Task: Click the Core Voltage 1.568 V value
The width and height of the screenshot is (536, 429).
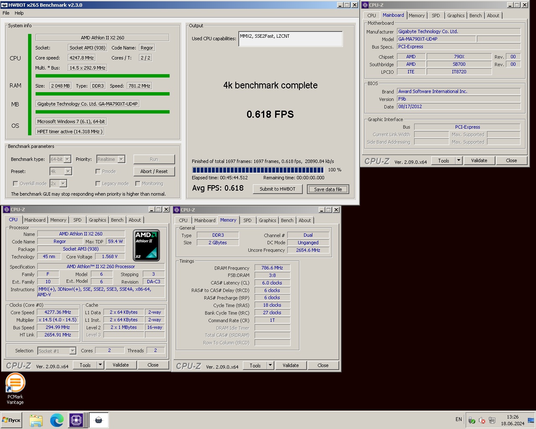Action: coord(110,256)
